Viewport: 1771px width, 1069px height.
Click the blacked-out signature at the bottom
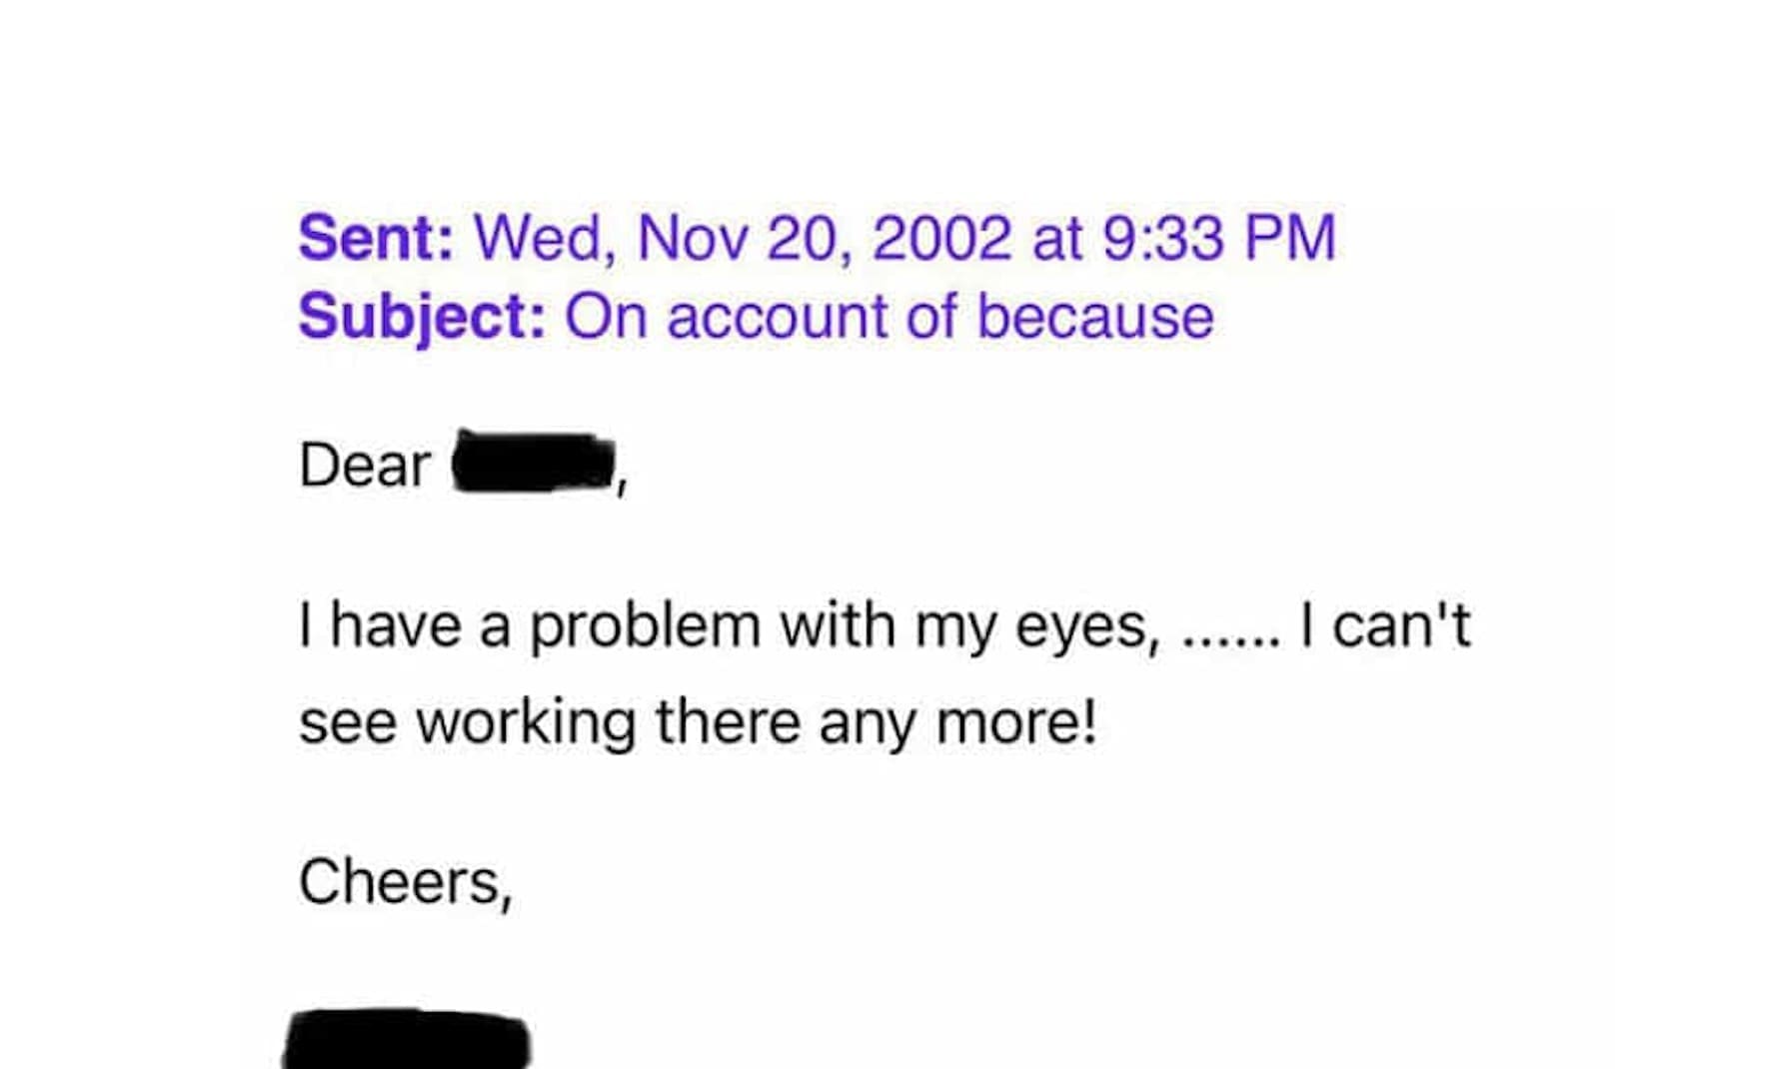(x=407, y=1041)
